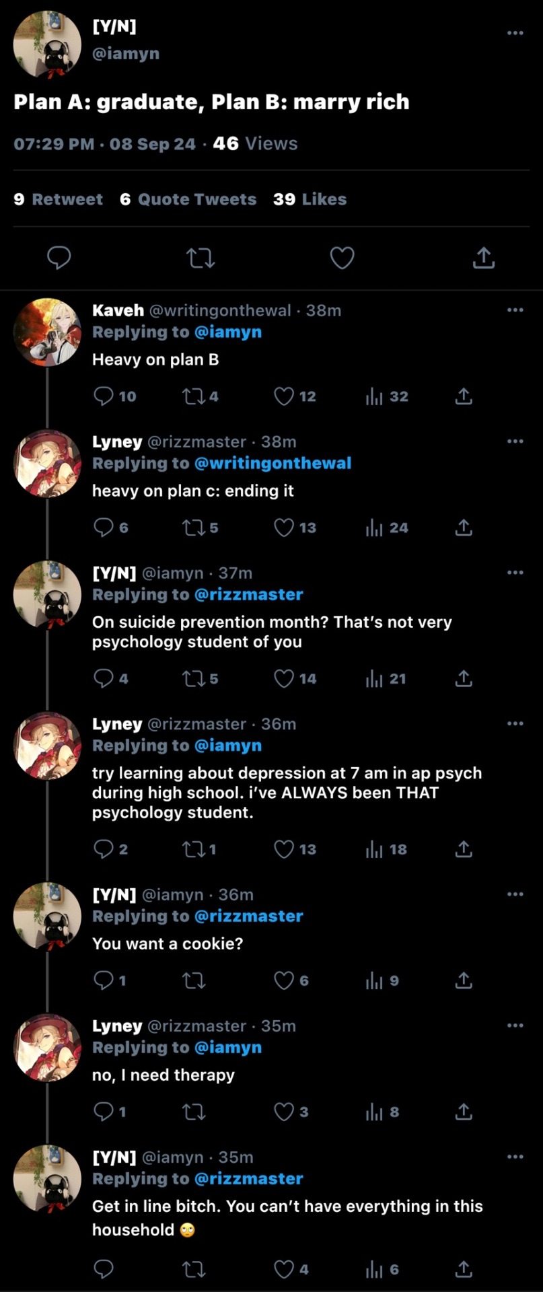543x1292 pixels.
Task: Share Lyney's "no, I need therapy" reply
Action: click(464, 1112)
